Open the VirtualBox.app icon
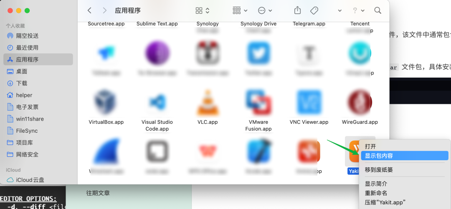This screenshot has width=451, height=209. 106,102
